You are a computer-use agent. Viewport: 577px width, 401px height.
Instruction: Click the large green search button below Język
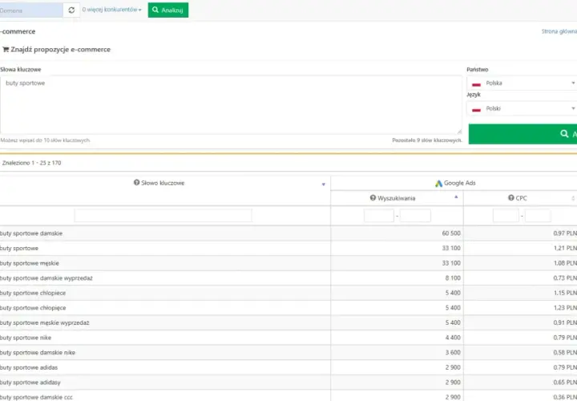coord(523,134)
